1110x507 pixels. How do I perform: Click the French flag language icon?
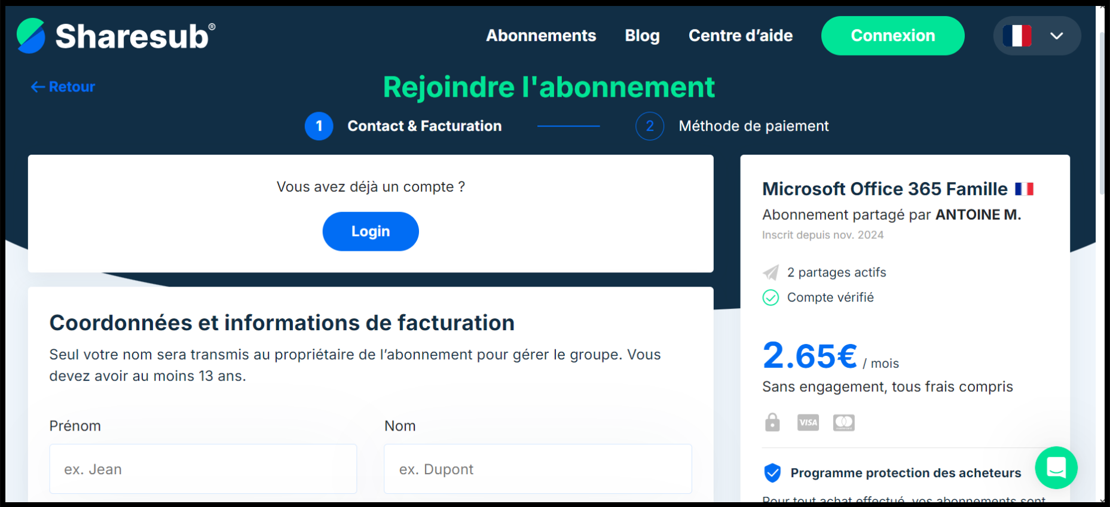point(1017,36)
